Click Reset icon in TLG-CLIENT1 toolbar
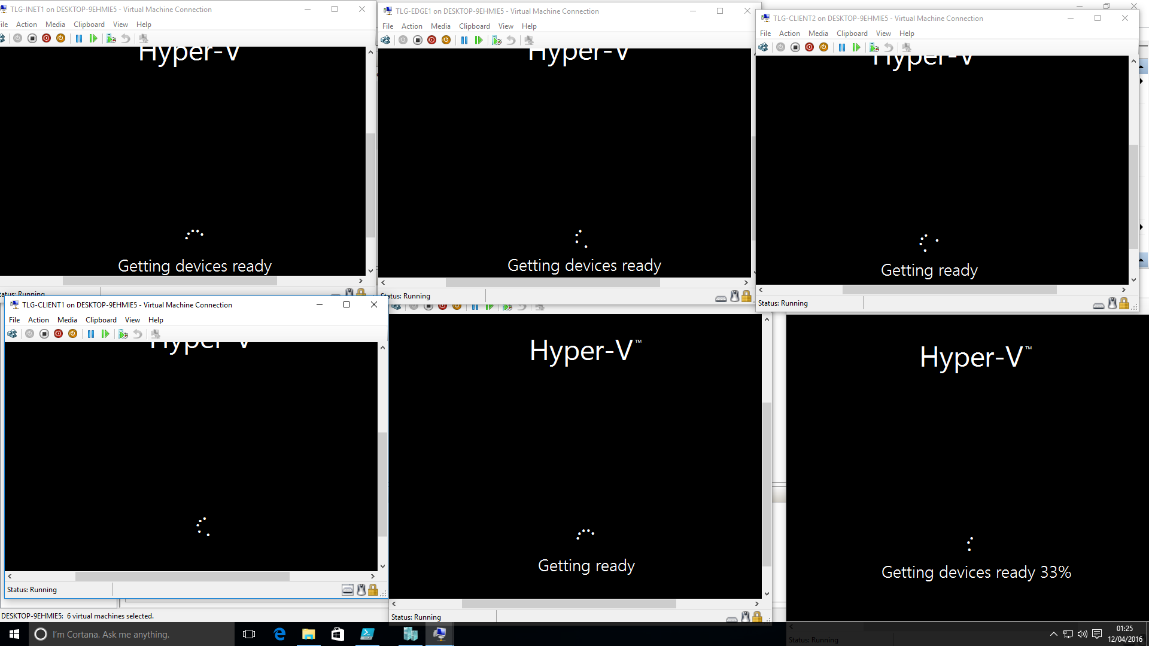This screenshot has height=646, width=1149. (x=105, y=334)
